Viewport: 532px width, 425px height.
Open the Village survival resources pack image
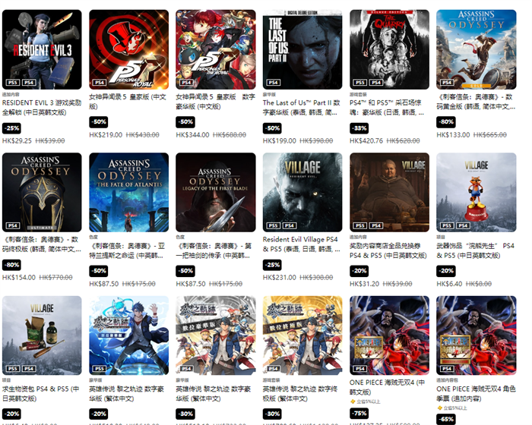(42, 335)
